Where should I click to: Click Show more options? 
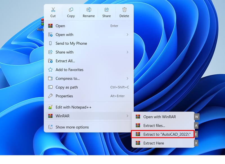(x=72, y=127)
